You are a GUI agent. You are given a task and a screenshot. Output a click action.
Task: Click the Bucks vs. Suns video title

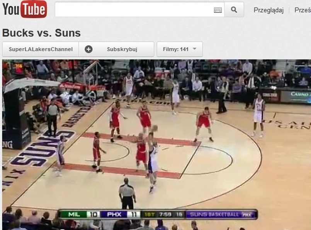click(x=41, y=33)
